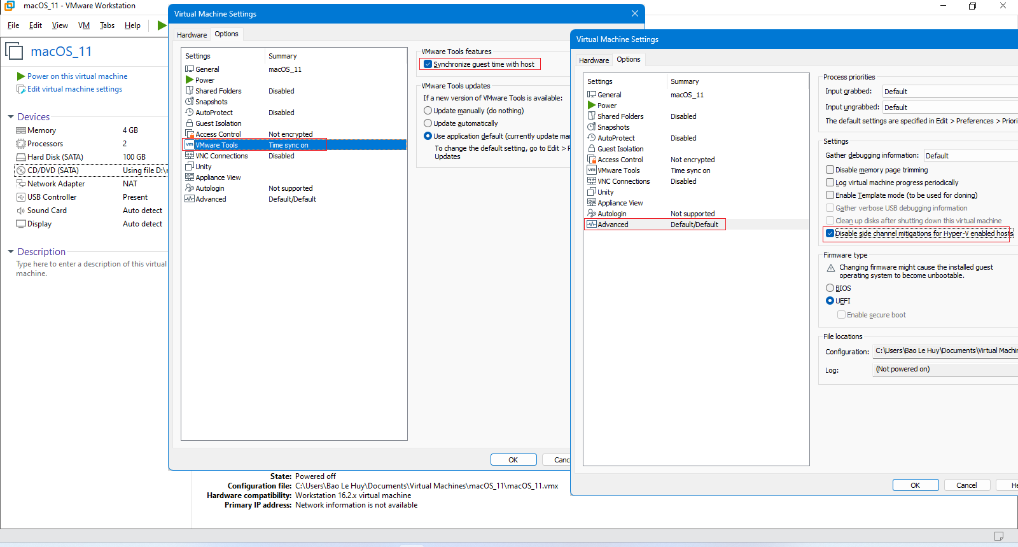The width and height of the screenshot is (1018, 547).
Task: Select BIOS firmware type
Action: [830, 288]
